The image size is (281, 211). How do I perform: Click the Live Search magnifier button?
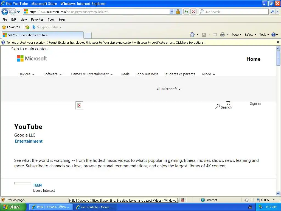click(x=272, y=12)
